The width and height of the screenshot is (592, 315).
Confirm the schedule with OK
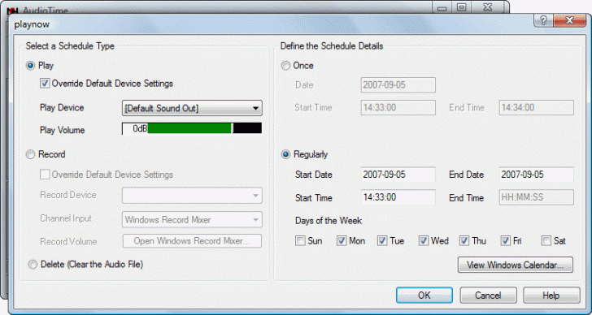pos(424,296)
